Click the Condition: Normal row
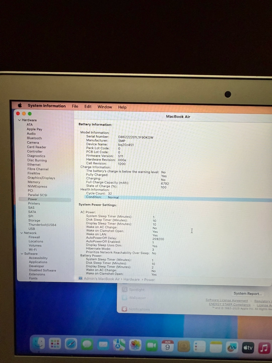This screenshot has height=363, width=272. point(178,198)
